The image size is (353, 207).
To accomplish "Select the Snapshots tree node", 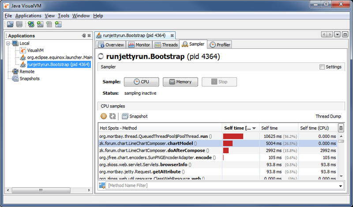I will (x=30, y=78).
